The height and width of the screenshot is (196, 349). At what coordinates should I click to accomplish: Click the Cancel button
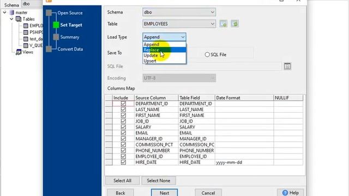point(208,193)
